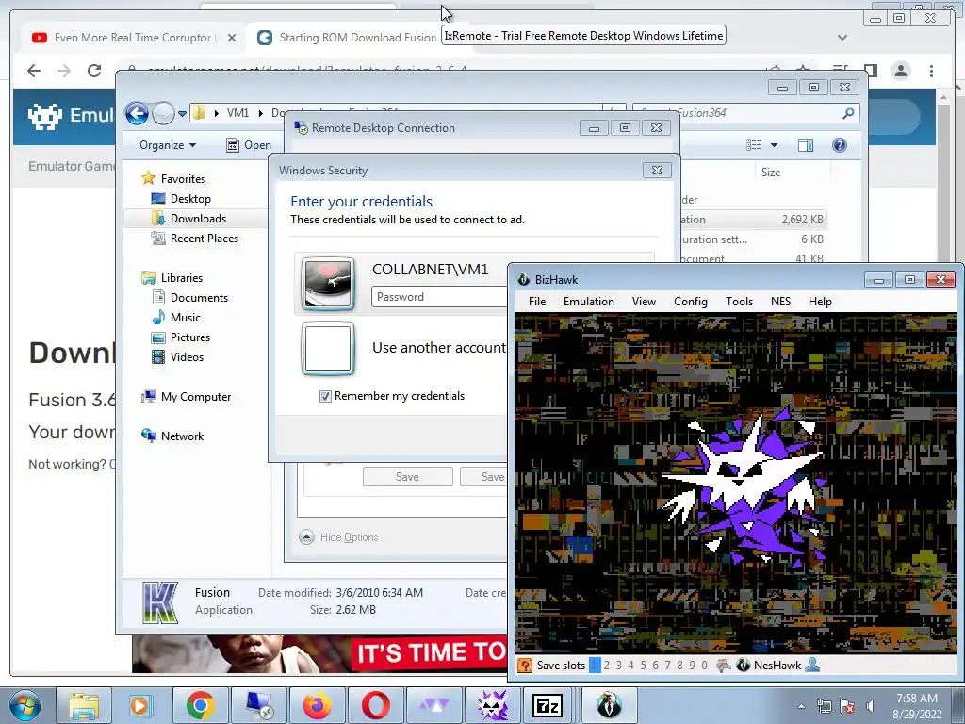Expand the VM1 breadcrumb arrow in address bar
965x724 pixels.
260,113
